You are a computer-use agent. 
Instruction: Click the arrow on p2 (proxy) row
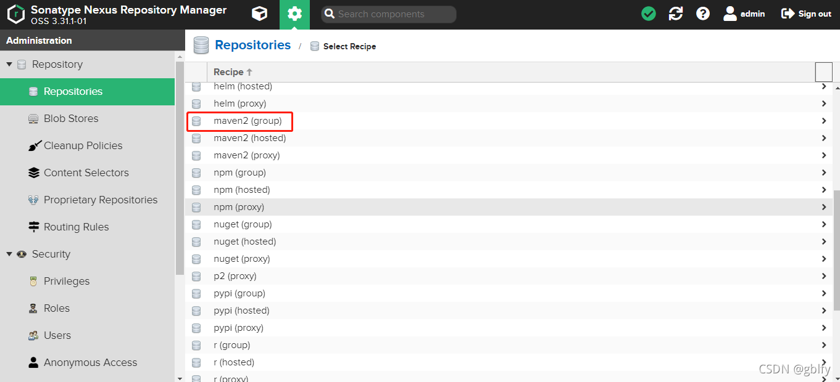pos(824,276)
